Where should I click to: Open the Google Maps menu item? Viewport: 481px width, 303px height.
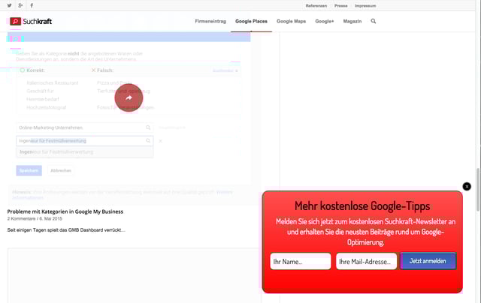(x=291, y=21)
